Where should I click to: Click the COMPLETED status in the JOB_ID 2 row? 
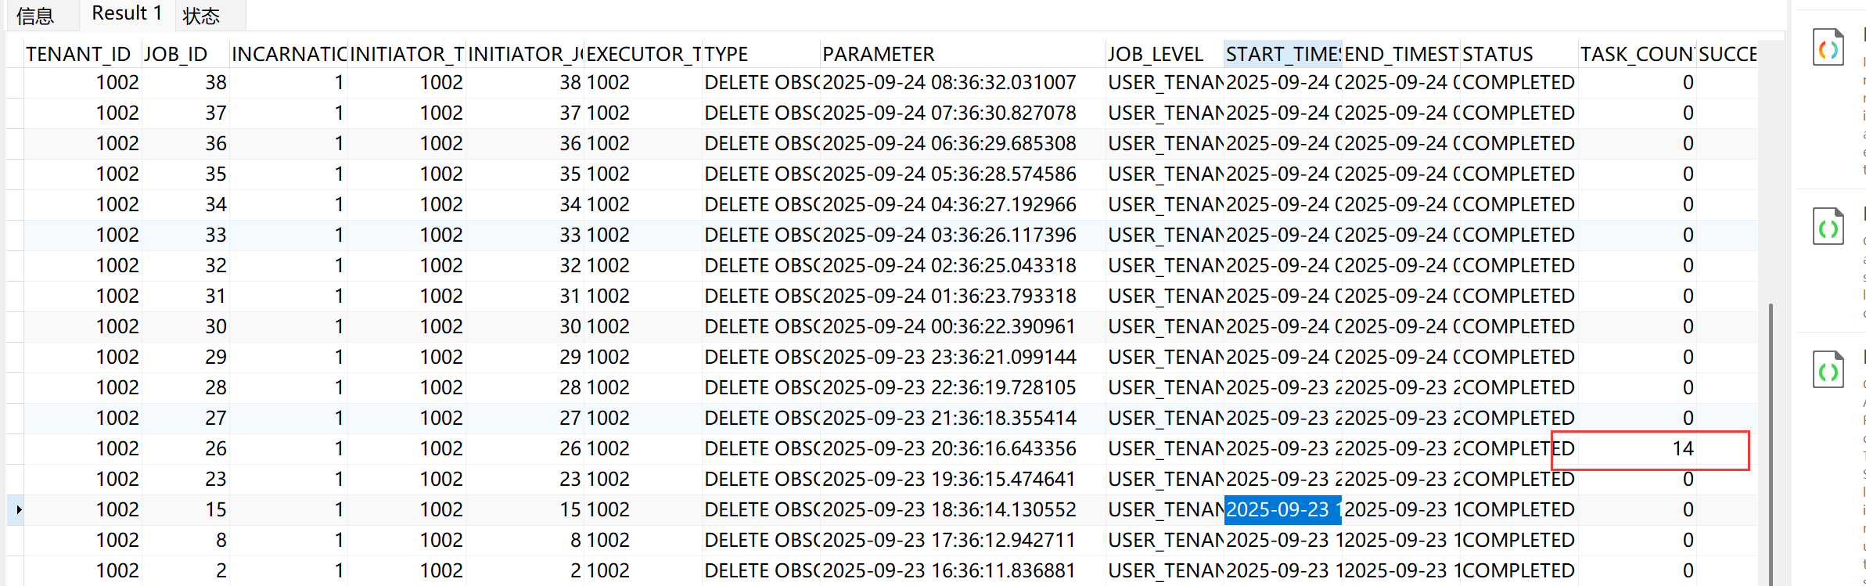tap(1519, 570)
